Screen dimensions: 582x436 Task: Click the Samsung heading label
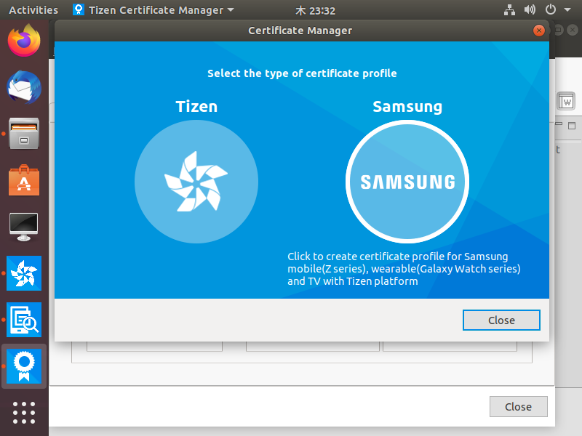tap(407, 107)
